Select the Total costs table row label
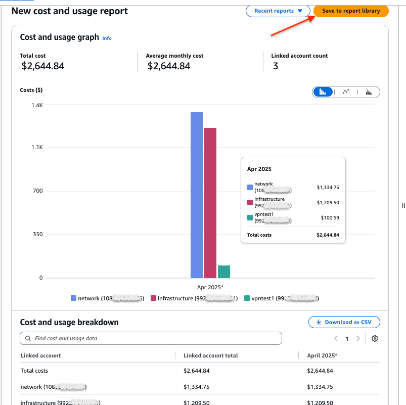 tap(34, 371)
